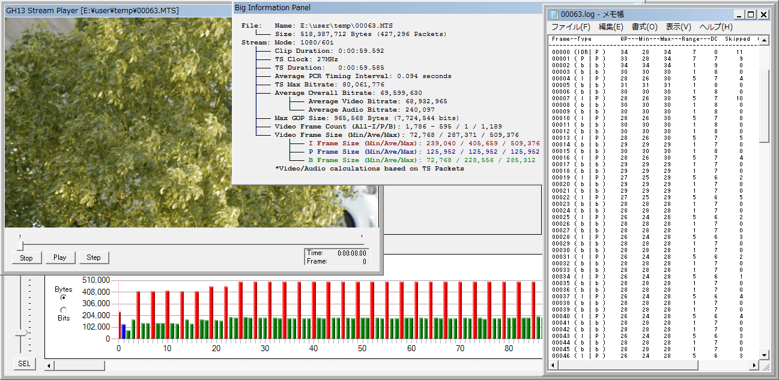
Task: Click the vertical zoom slider handle
Action: [22, 333]
